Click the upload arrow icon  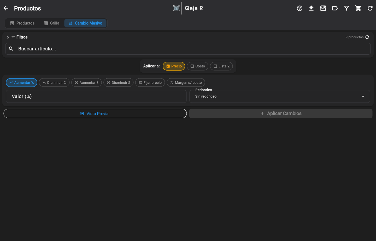[x=311, y=8]
